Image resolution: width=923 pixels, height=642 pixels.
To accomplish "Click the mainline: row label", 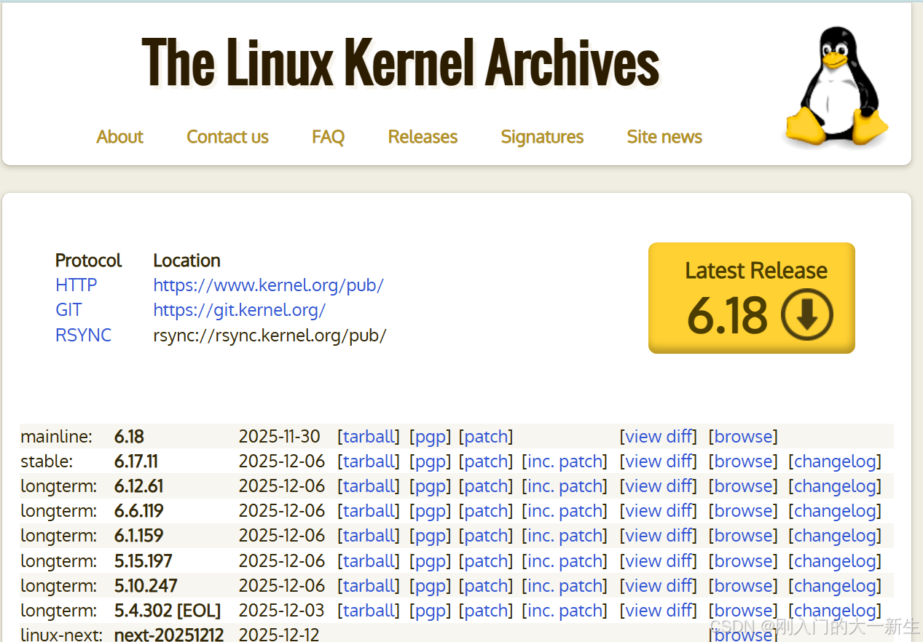I will click(57, 437).
